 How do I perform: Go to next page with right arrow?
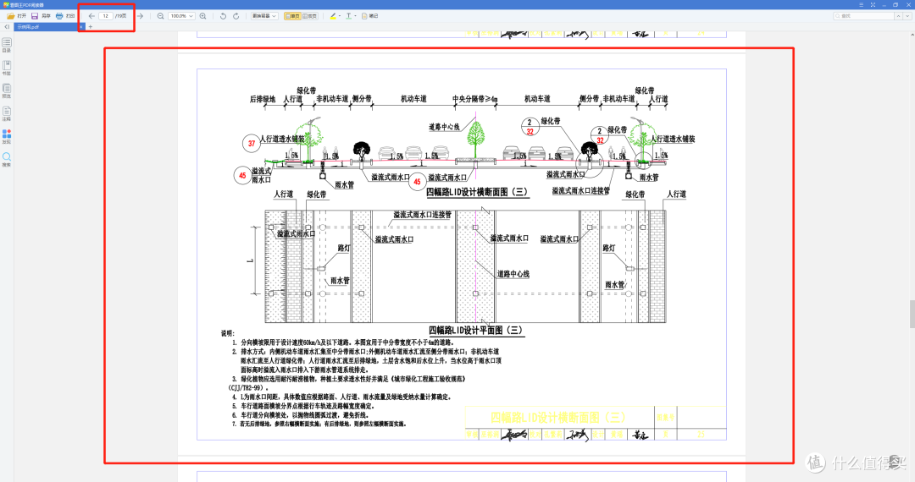(x=140, y=16)
